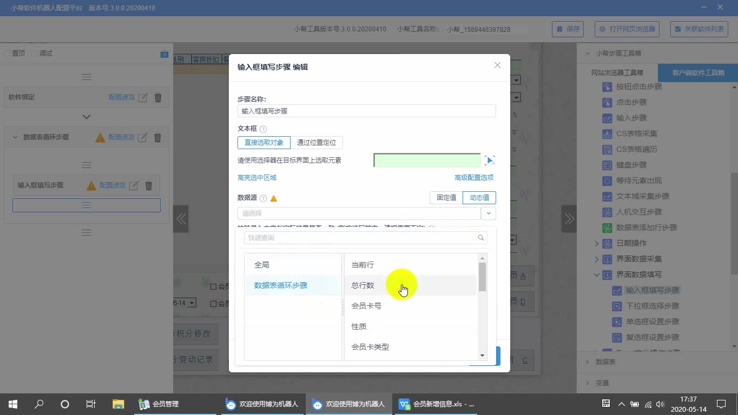Delete the 输入框填写步骤 step via trash icon
This screenshot has height=415, width=738.
pos(149,185)
